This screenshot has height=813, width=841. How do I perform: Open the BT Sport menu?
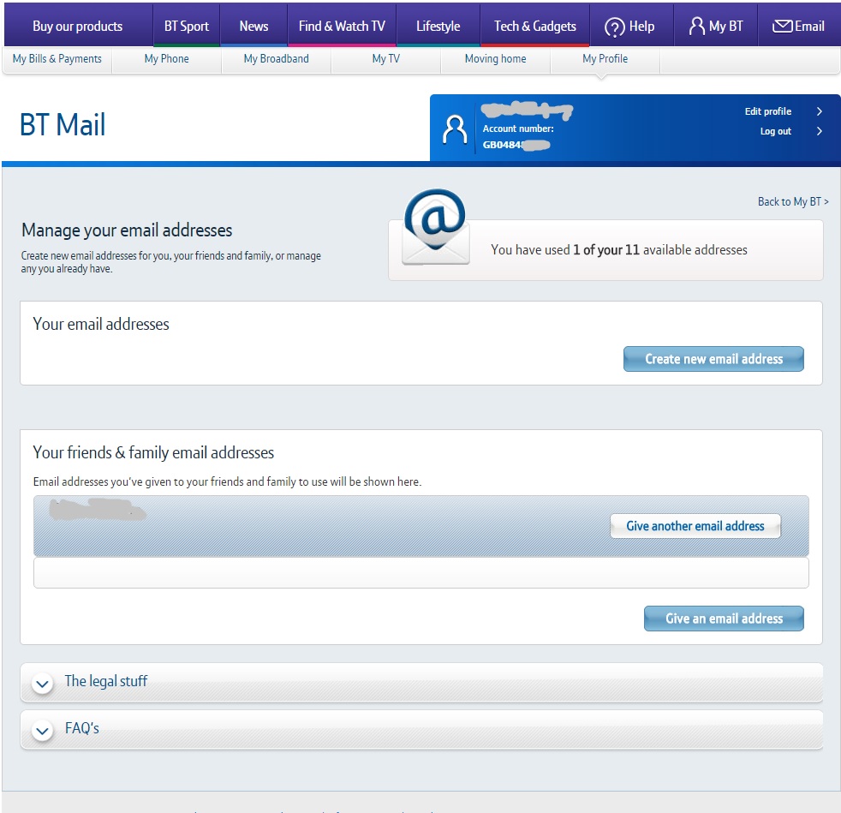[187, 27]
